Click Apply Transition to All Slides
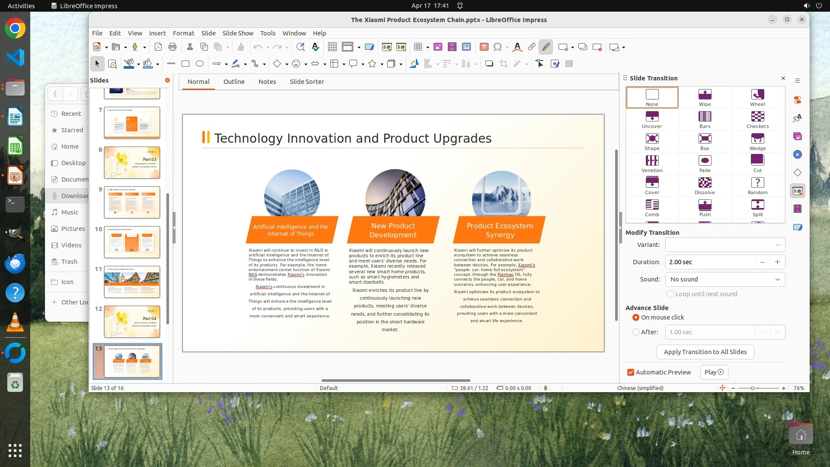830x467 pixels. (x=705, y=352)
